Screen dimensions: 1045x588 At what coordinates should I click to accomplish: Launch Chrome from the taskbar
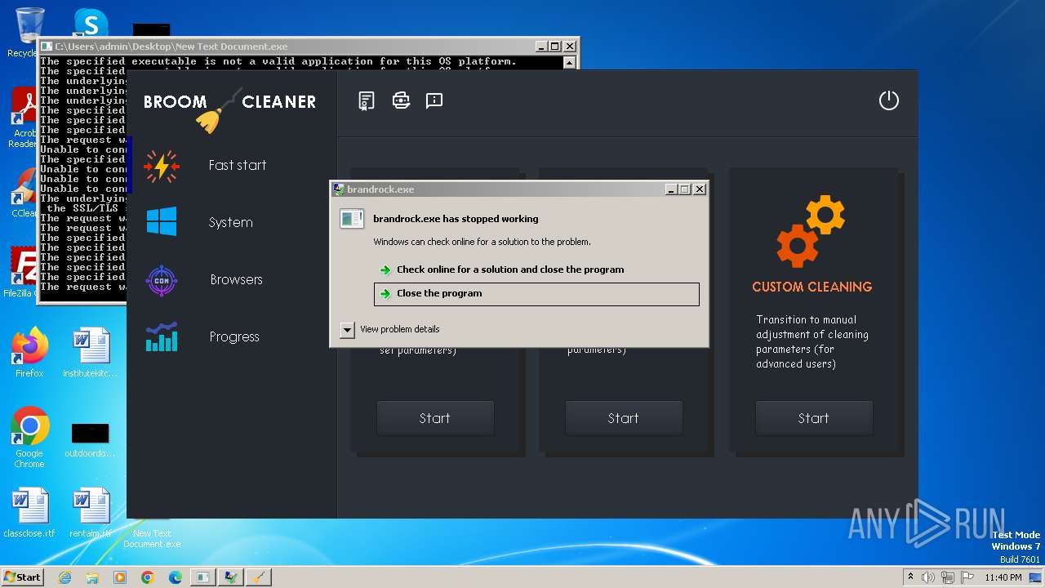pos(148,577)
